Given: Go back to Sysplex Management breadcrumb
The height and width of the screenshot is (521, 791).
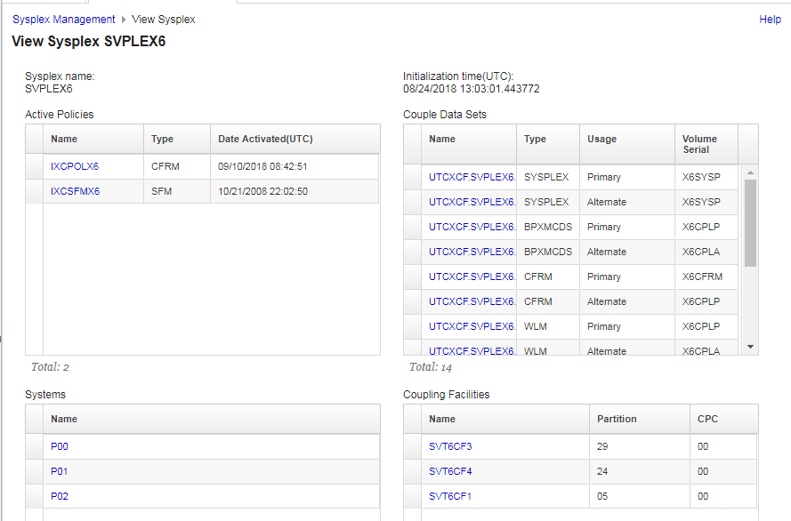Looking at the screenshot, I should [x=63, y=19].
